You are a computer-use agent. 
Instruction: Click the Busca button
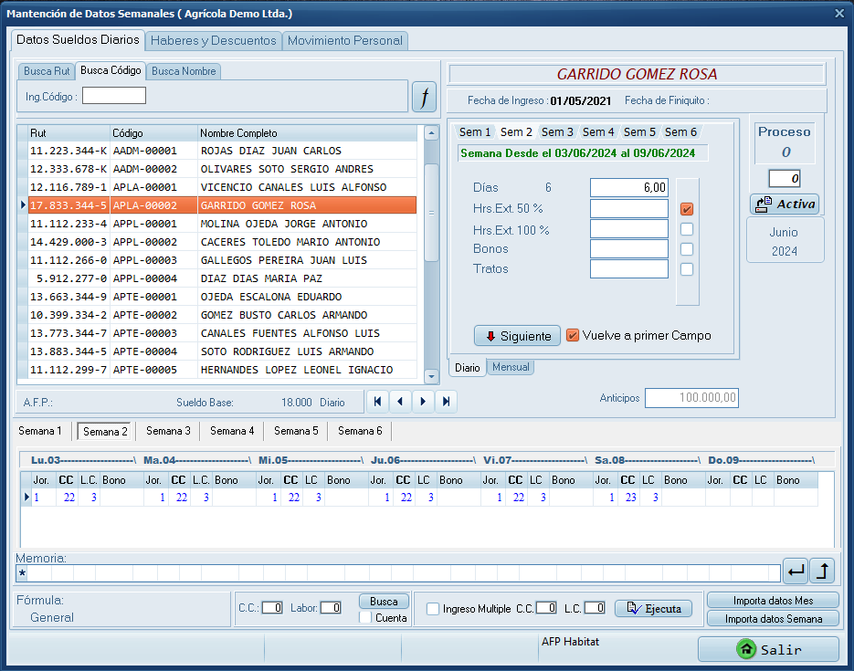[x=384, y=602]
